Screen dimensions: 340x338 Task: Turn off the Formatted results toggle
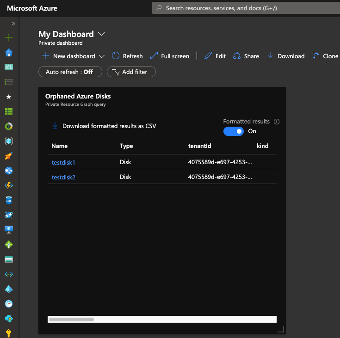(234, 131)
